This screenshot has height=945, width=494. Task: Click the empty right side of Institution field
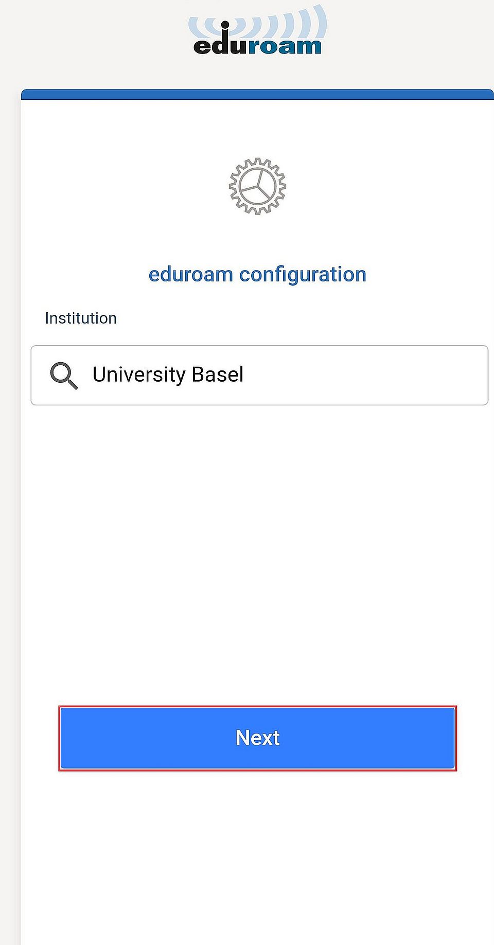click(391, 375)
